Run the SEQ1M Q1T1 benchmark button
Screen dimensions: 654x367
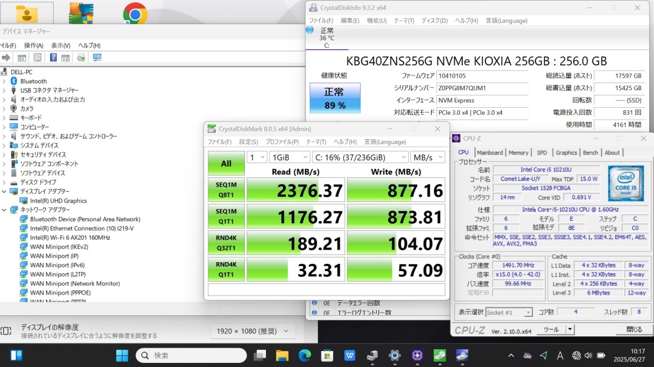(x=226, y=216)
